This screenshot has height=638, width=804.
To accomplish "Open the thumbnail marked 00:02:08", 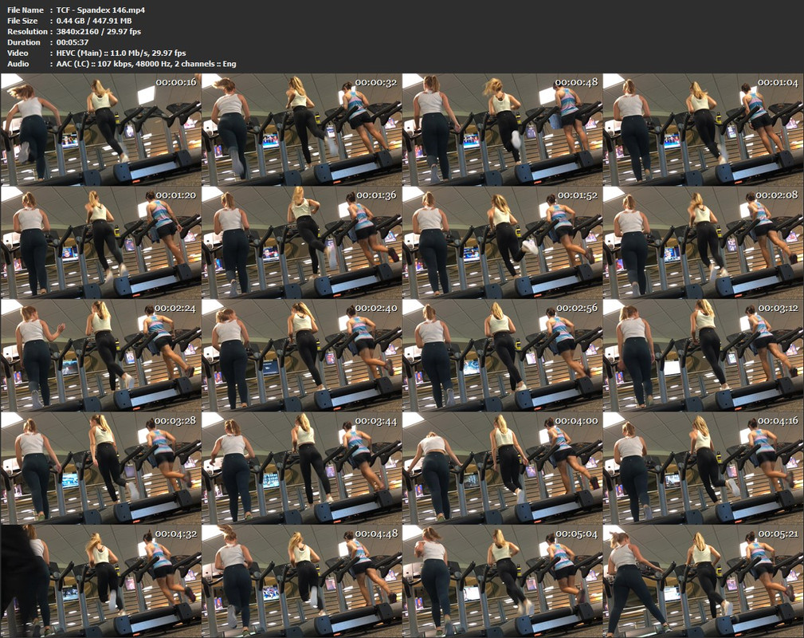I will (x=703, y=242).
